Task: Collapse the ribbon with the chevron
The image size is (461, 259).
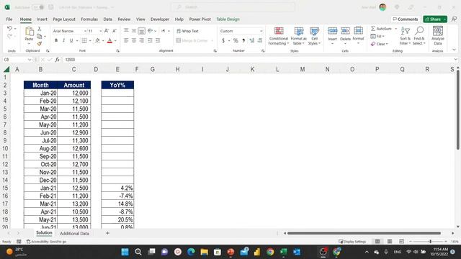Action: click(454, 50)
